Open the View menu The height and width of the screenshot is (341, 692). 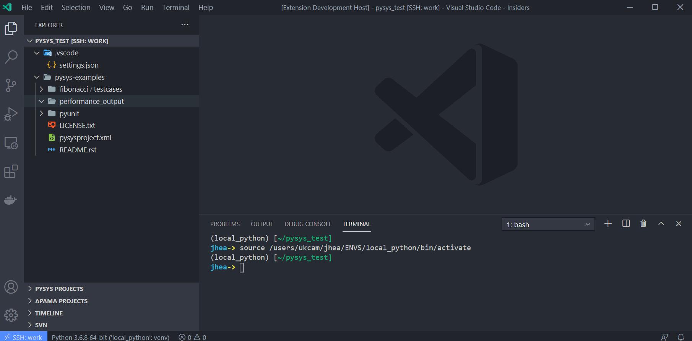tap(107, 7)
